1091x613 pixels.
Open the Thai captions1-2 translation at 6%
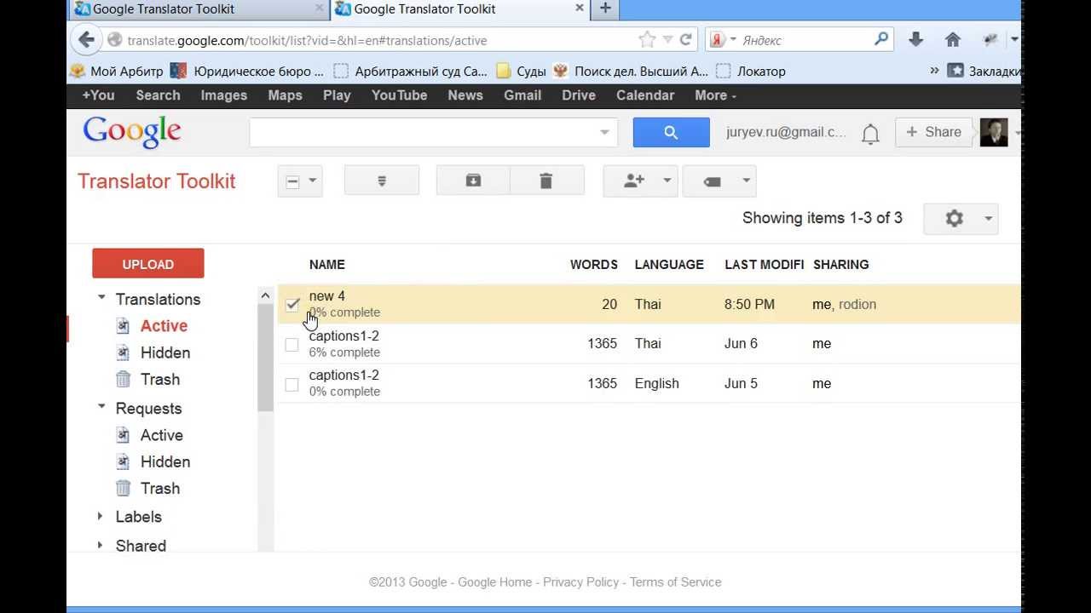point(344,336)
